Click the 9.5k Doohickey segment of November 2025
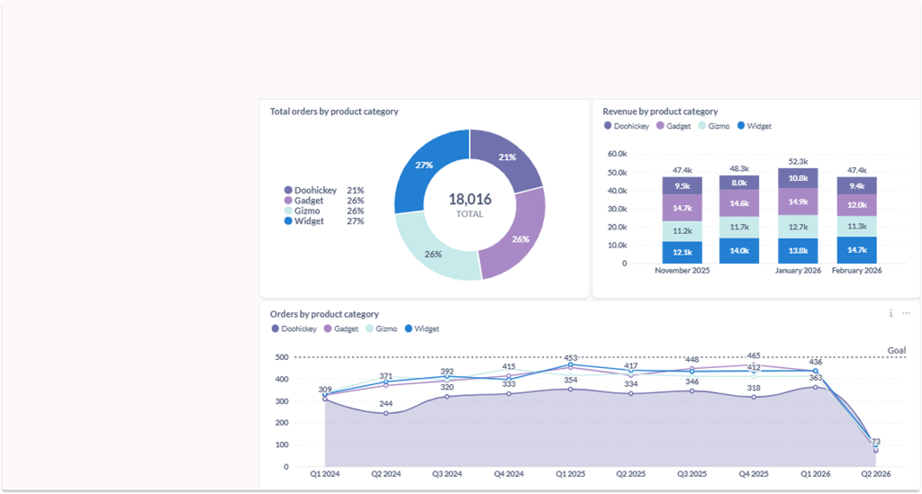 coord(682,185)
